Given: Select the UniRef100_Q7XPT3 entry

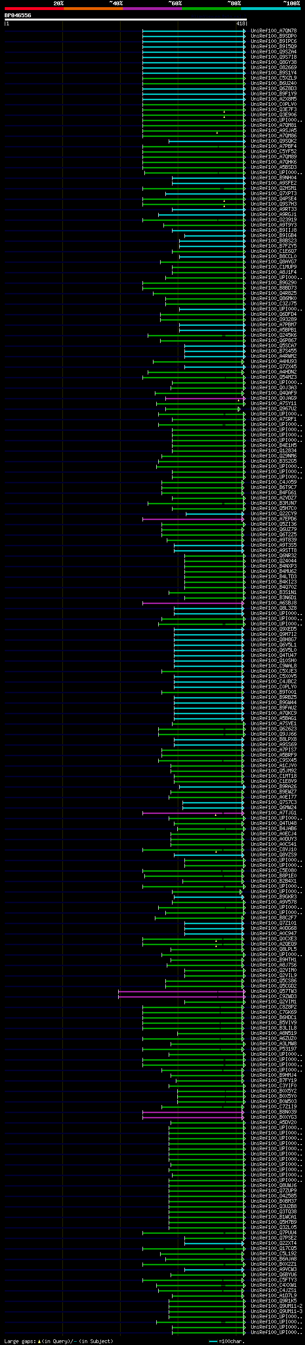Looking at the screenshot, I should [274, 194].
